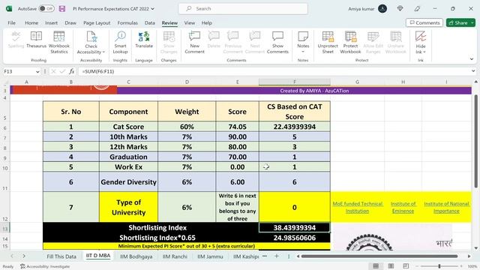Select the Shortlisting Index value 38.43939394

[x=295, y=228]
